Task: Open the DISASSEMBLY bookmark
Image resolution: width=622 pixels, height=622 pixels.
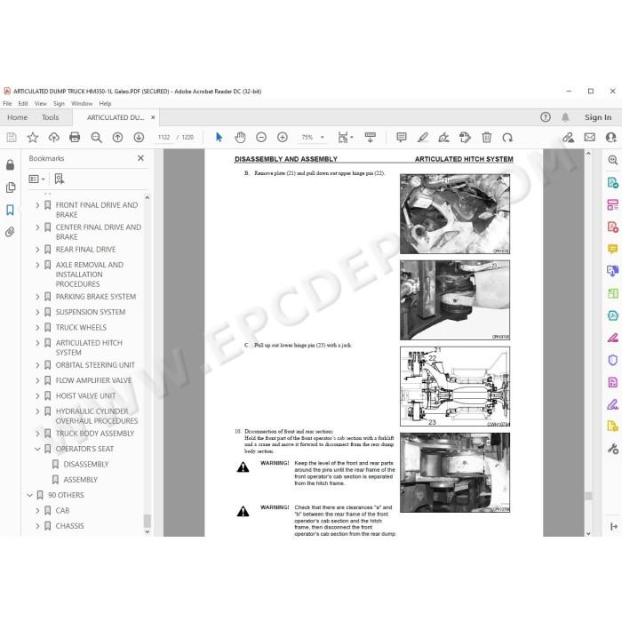Action: (86, 465)
